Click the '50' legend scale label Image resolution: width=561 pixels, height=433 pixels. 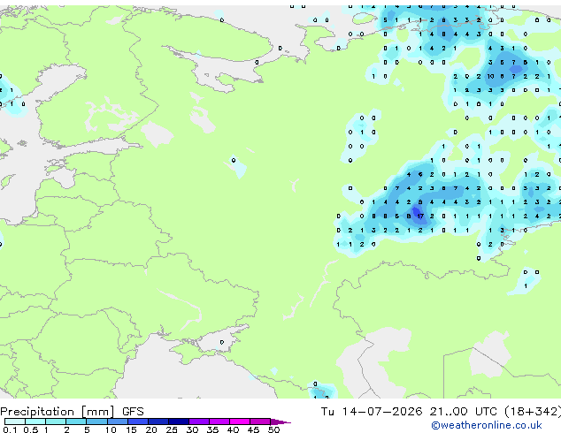273,429
